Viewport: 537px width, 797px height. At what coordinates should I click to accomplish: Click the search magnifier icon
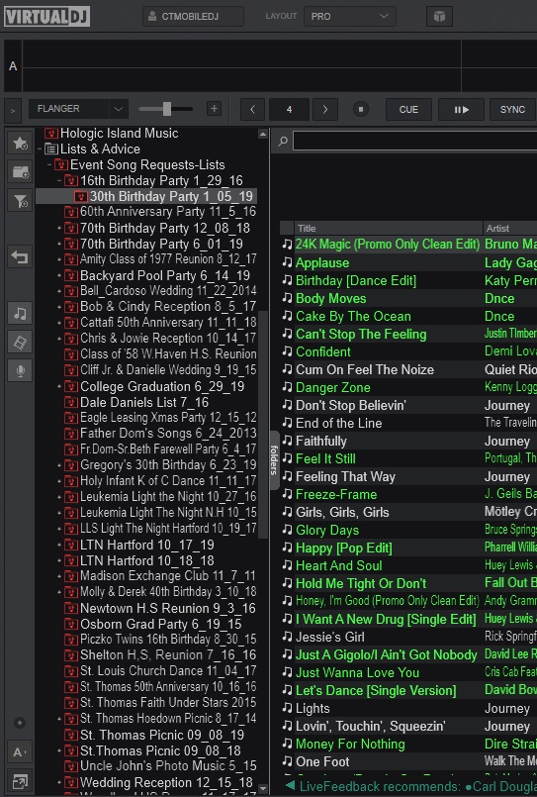click(283, 142)
